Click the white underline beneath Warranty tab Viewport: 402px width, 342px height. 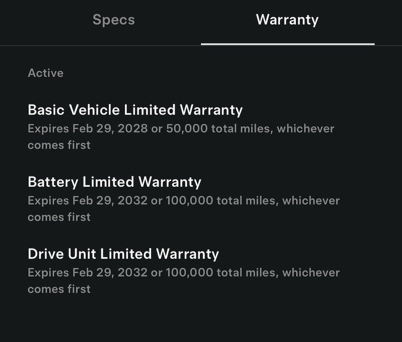[x=288, y=44]
